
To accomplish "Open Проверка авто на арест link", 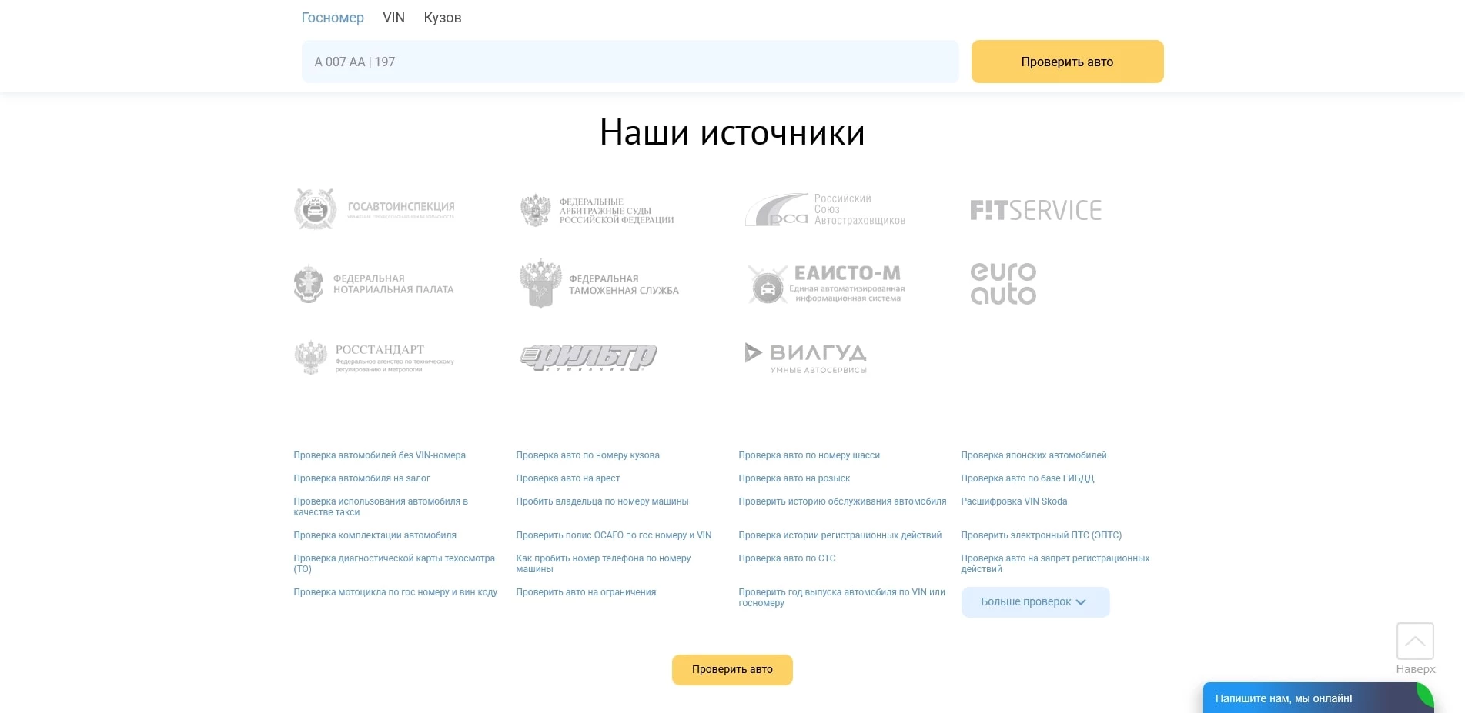I will pyautogui.click(x=569, y=478).
